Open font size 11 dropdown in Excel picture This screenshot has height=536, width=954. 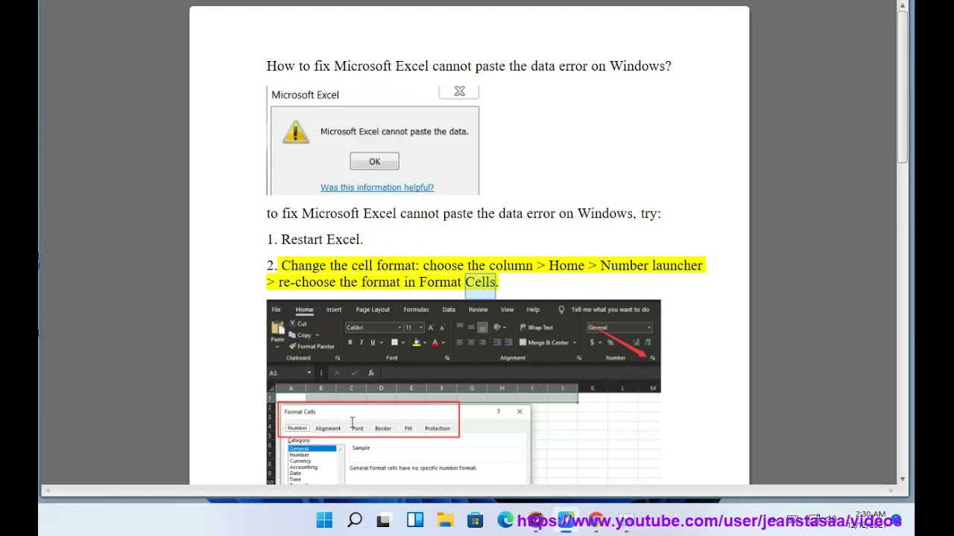[x=420, y=328]
